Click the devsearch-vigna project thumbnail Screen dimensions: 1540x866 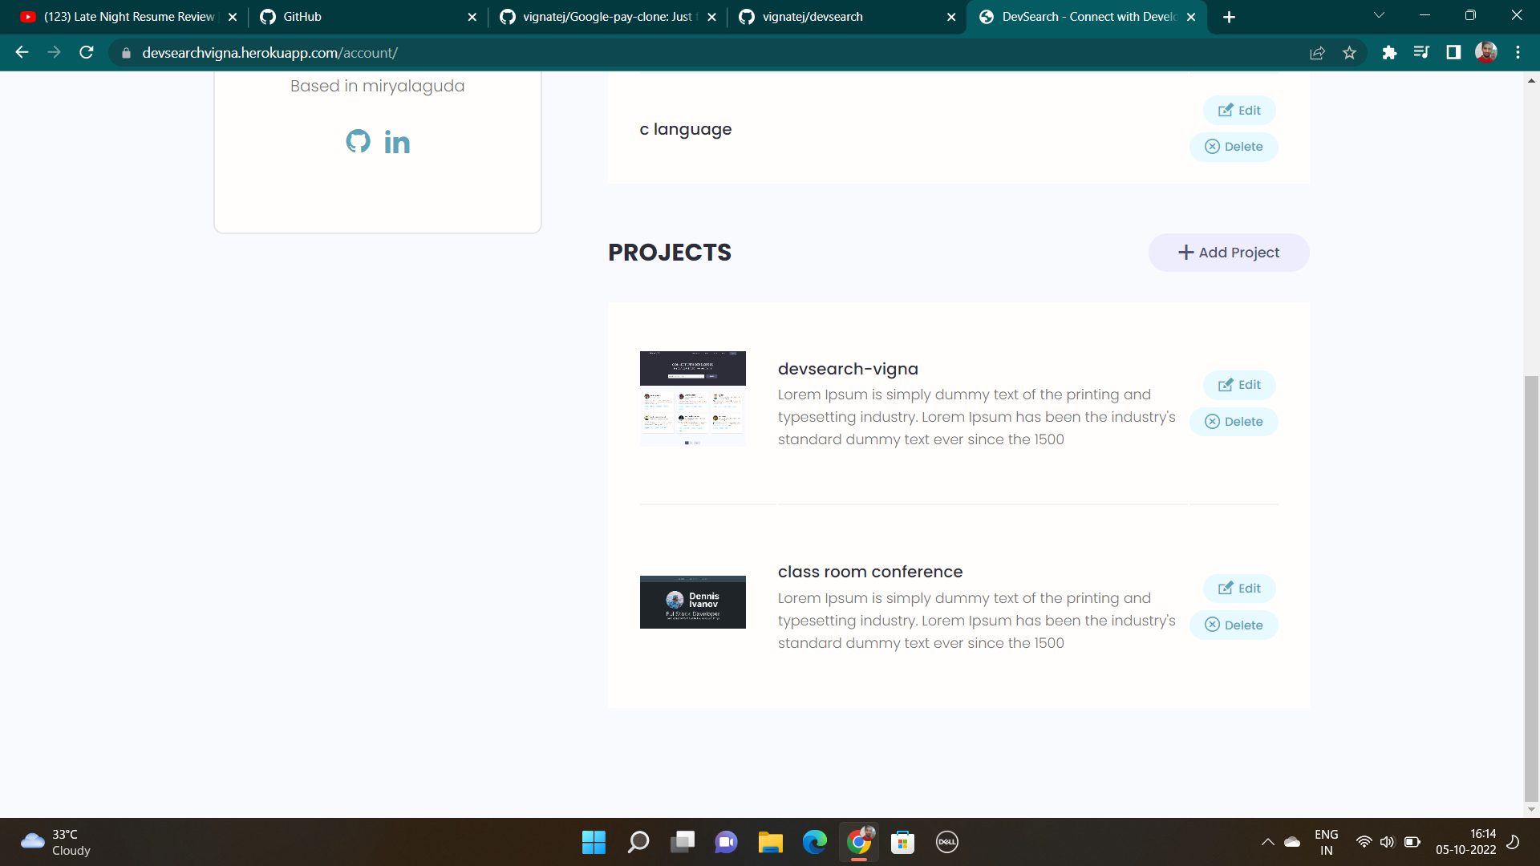(x=692, y=399)
